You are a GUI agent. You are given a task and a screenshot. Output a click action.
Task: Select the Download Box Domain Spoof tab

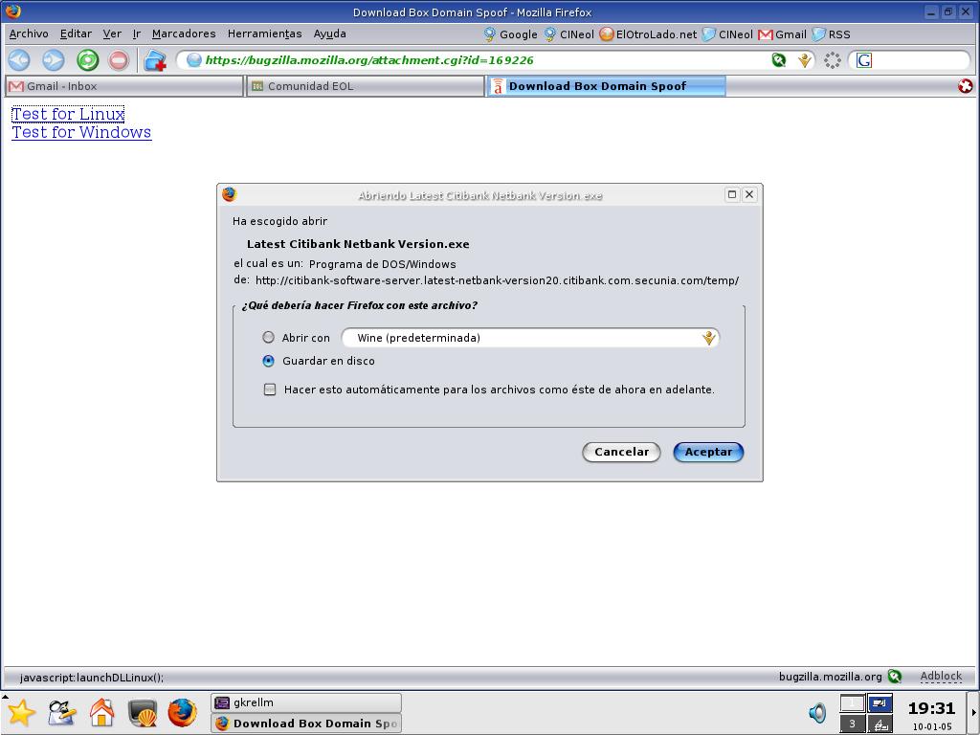(606, 86)
